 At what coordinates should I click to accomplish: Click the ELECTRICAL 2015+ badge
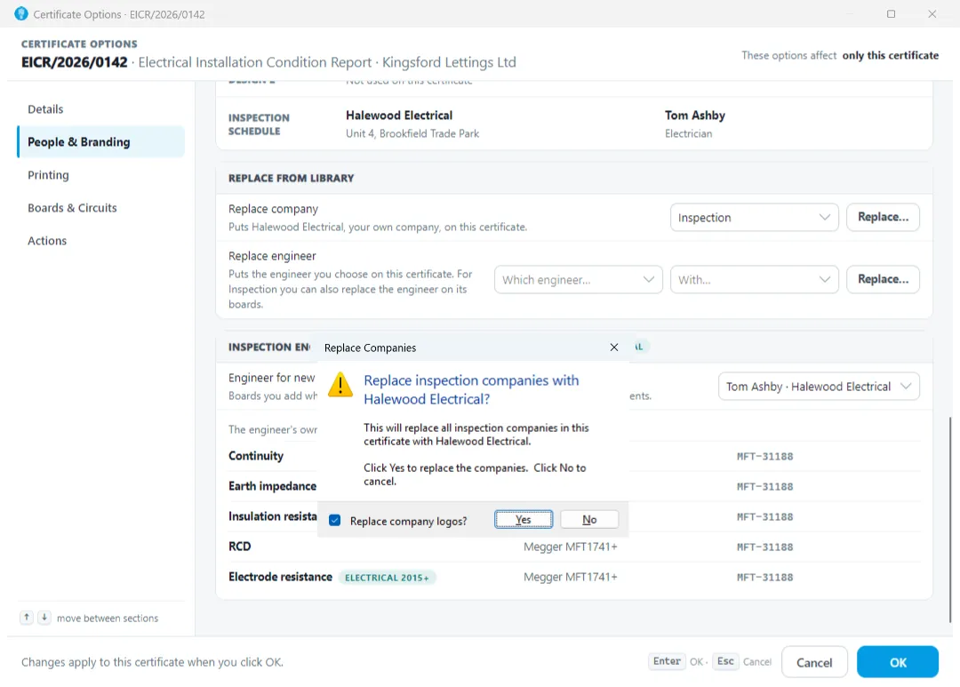387,578
